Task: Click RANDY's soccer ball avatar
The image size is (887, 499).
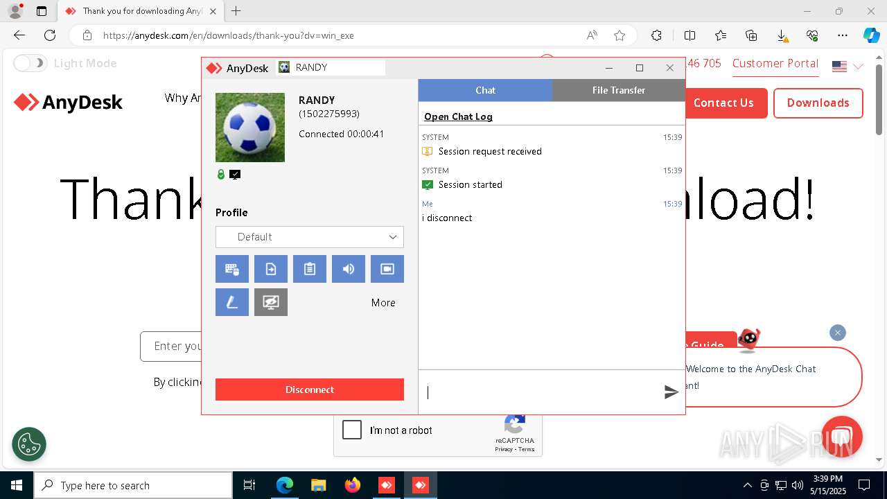Action: 250,128
